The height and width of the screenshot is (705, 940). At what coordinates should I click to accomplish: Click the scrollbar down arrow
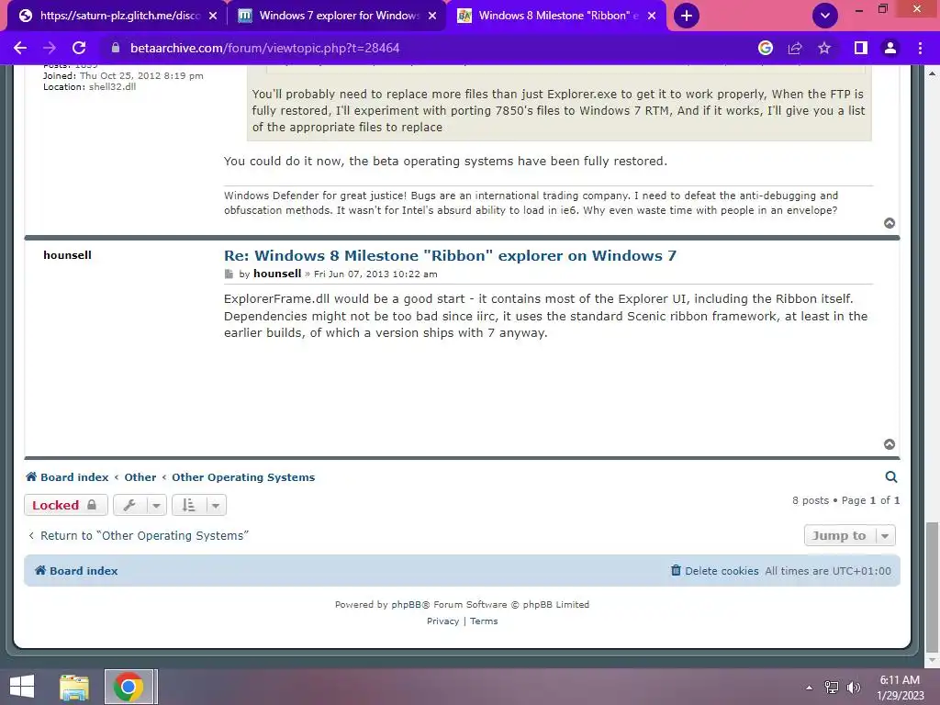point(932,660)
